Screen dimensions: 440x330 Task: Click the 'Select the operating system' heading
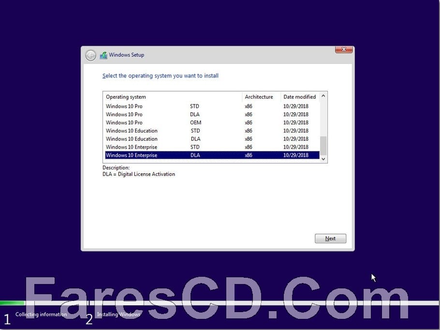pyautogui.click(x=160, y=76)
